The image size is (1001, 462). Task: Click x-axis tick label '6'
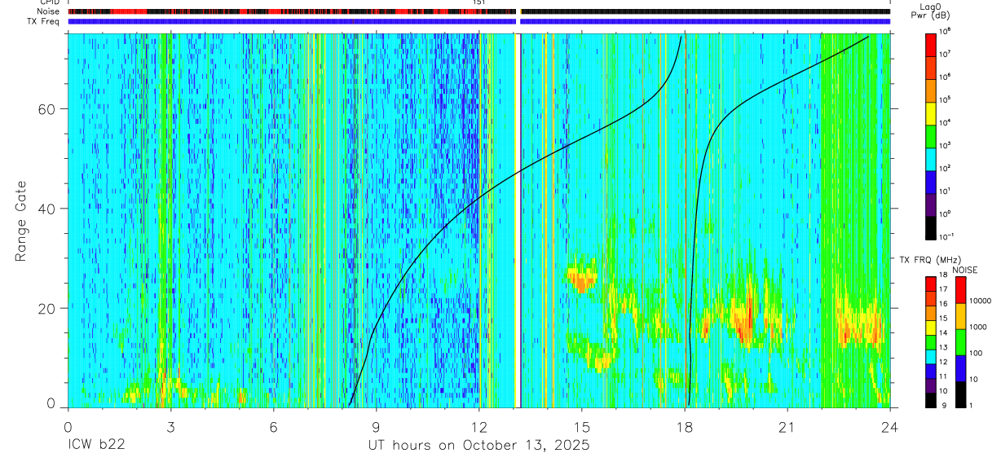274,426
